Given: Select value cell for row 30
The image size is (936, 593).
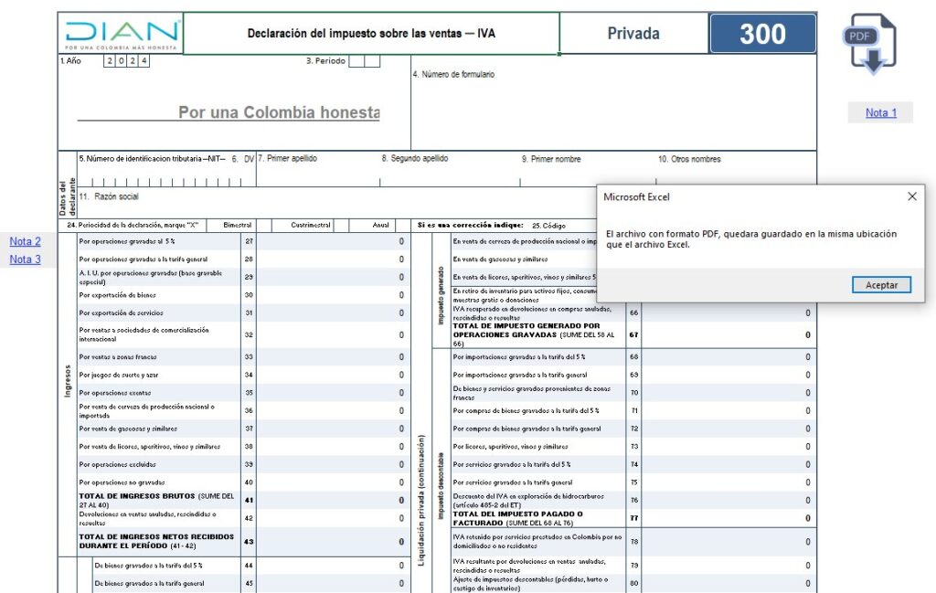Looking at the screenshot, I should coord(332,295).
